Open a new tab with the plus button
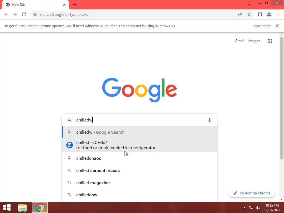Screen dimensions: 284x213 click(x=75, y=5)
